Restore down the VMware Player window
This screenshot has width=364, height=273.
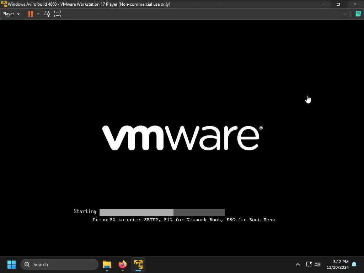click(338, 4)
